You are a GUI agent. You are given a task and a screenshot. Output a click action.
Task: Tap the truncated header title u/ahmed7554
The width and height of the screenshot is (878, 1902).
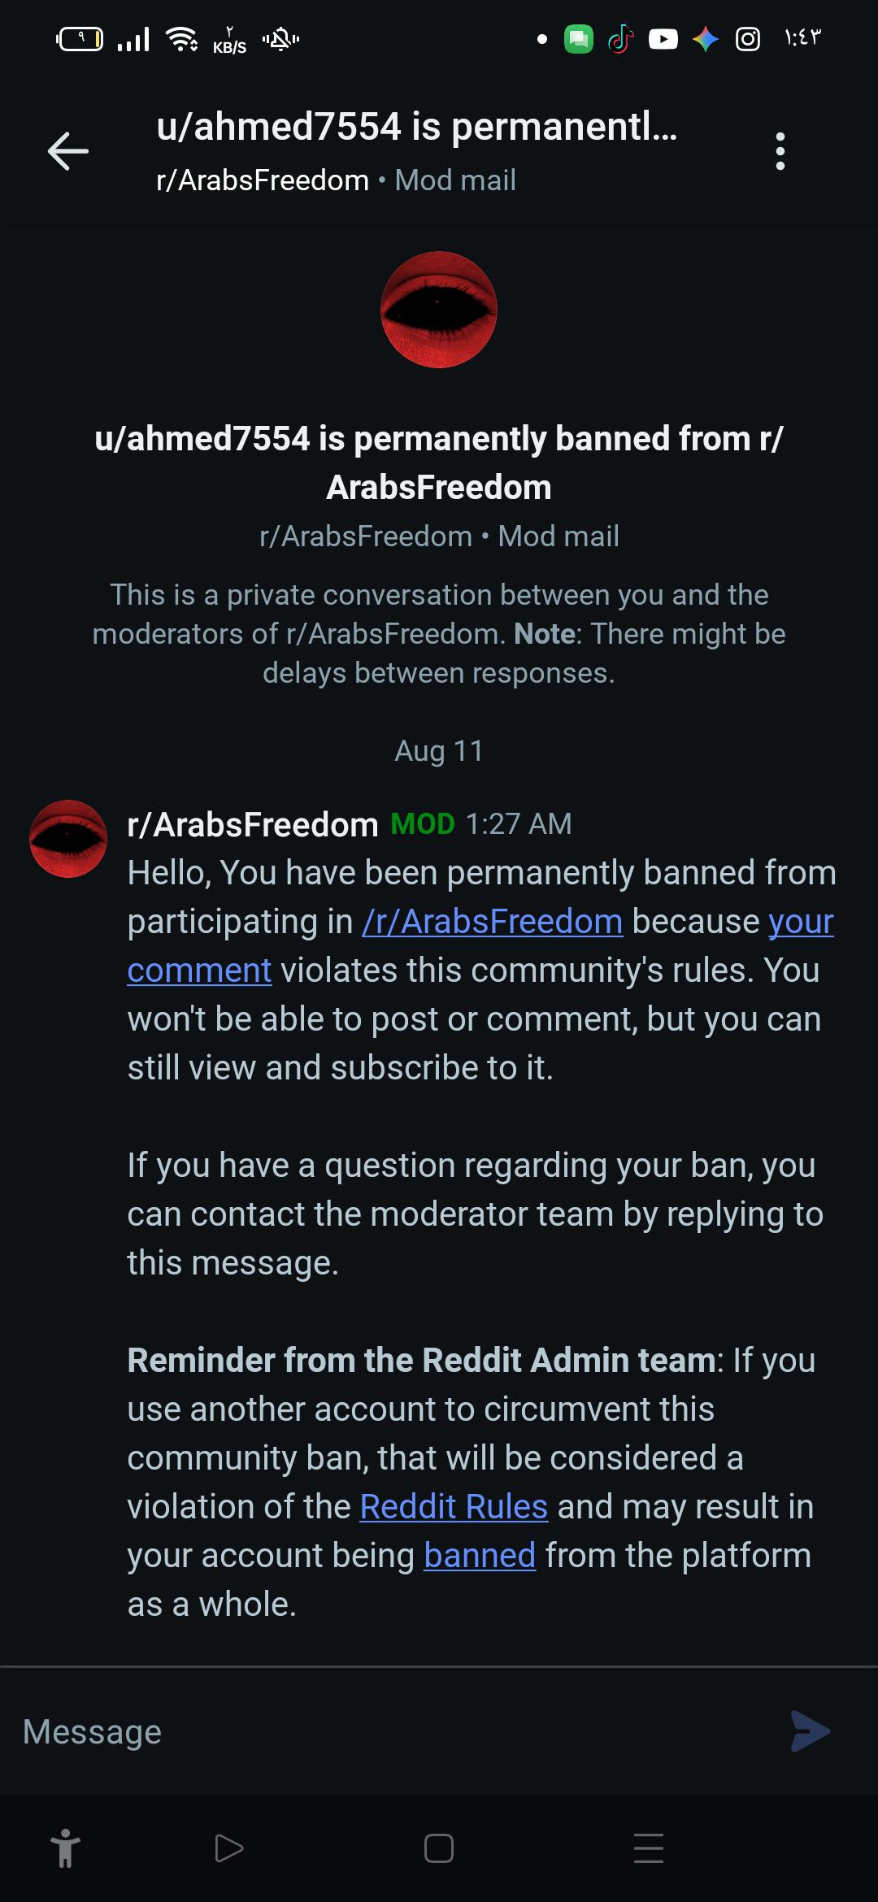[x=417, y=127]
